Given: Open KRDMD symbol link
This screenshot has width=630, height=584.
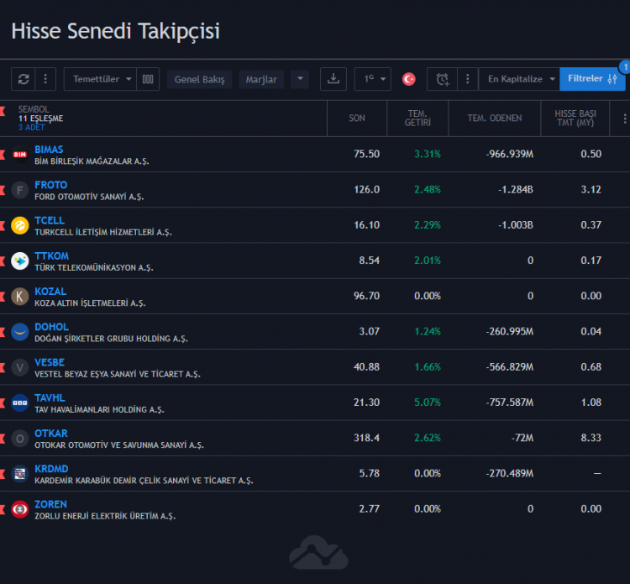Looking at the screenshot, I should (x=51, y=469).
